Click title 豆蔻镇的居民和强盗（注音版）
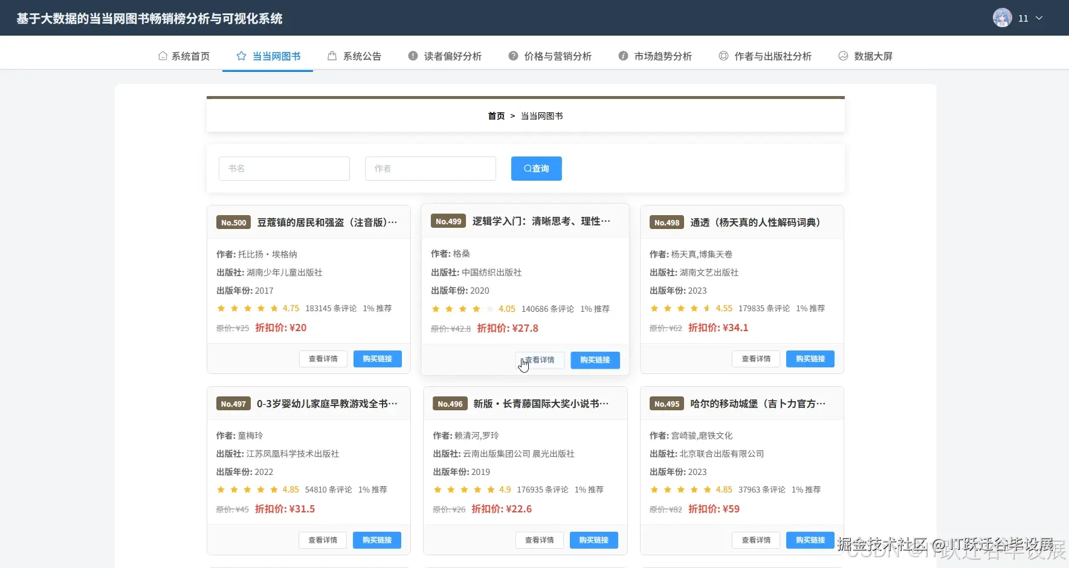The image size is (1069, 568). coord(327,222)
